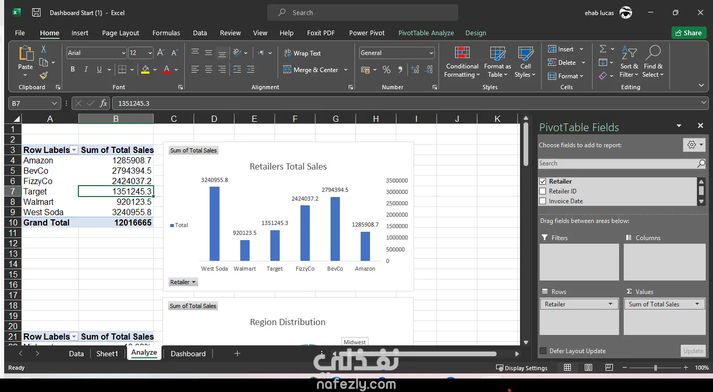Image resolution: width=713 pixels, height=392 pixels.
Task: Middle align the cell content
Action: (209, 53)
